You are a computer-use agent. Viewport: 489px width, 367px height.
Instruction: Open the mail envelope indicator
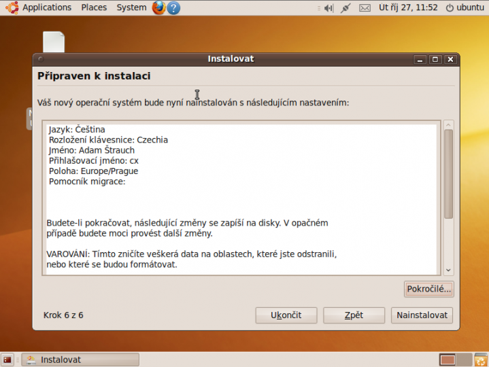tap(365, 7)
